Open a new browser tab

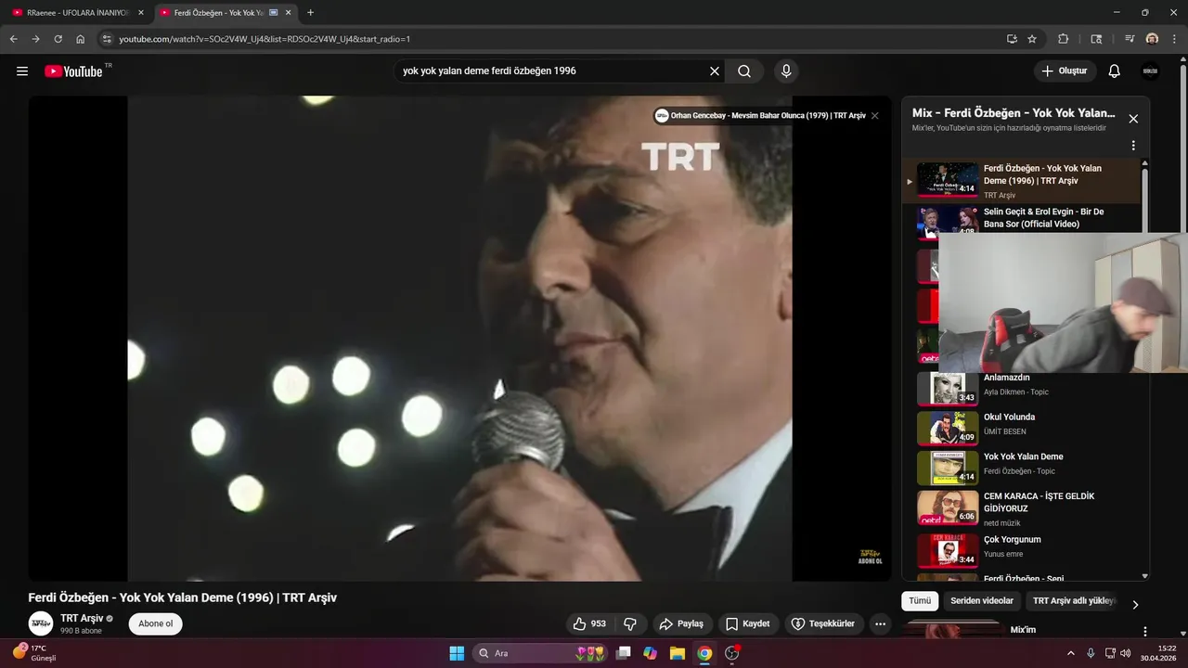[310, 13]
